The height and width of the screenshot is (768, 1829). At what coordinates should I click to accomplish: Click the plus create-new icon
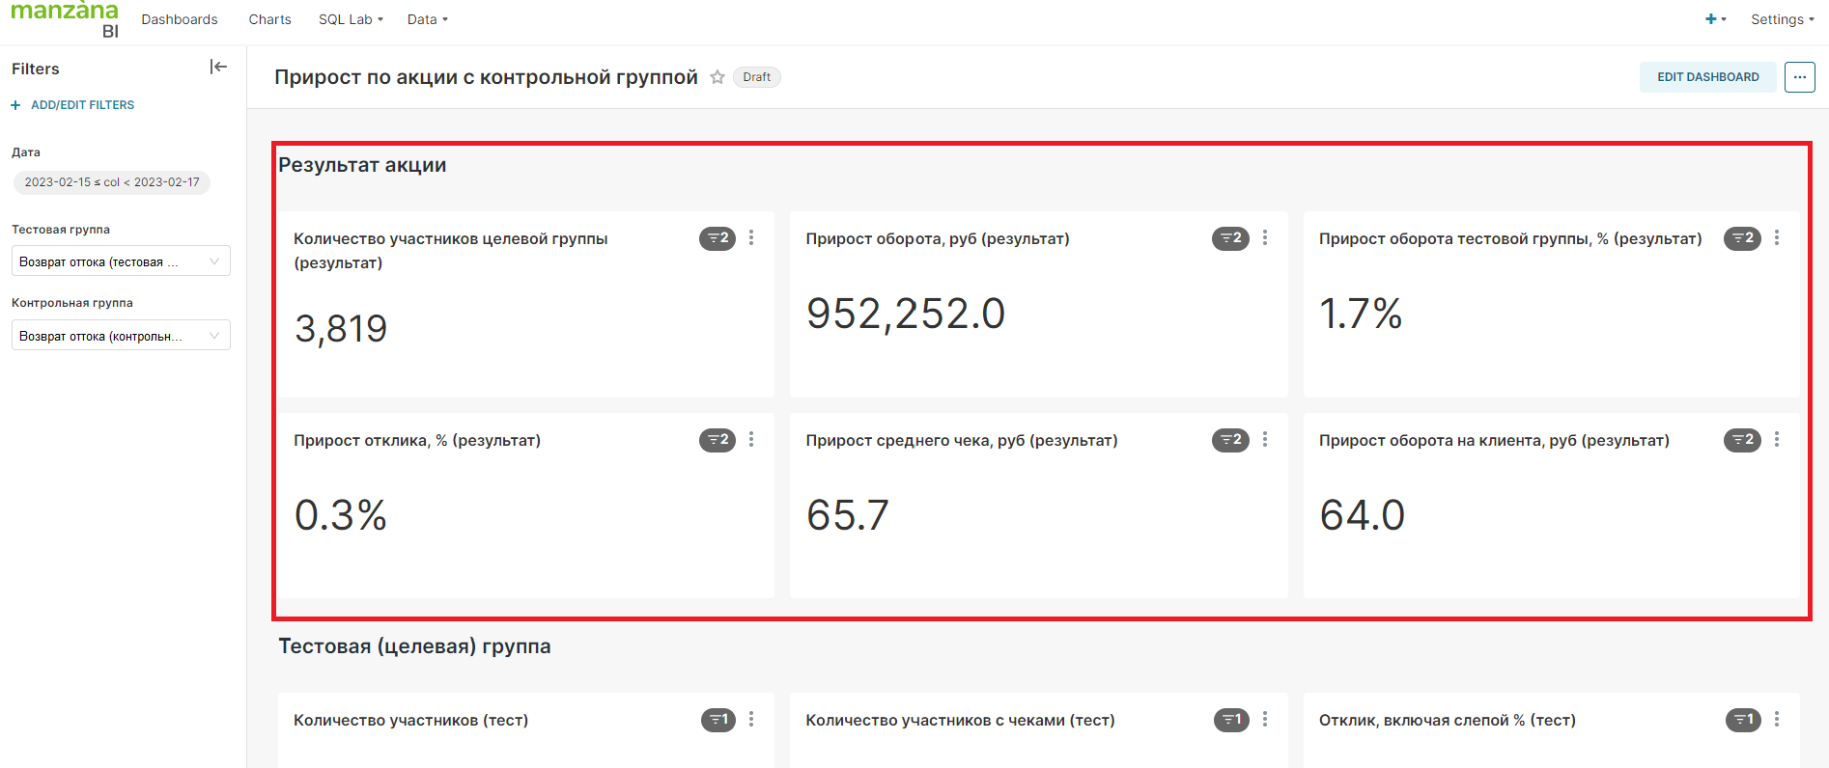1711,19
